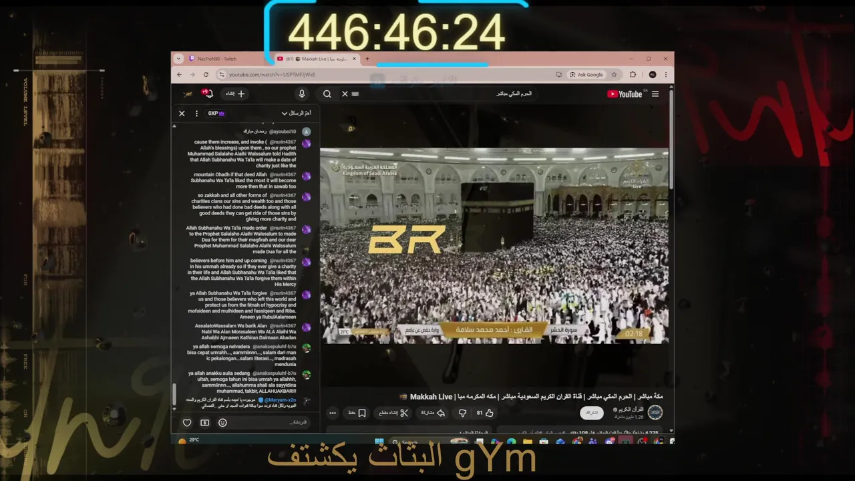Click the chat panel scrollbar

tap(174, 394)
